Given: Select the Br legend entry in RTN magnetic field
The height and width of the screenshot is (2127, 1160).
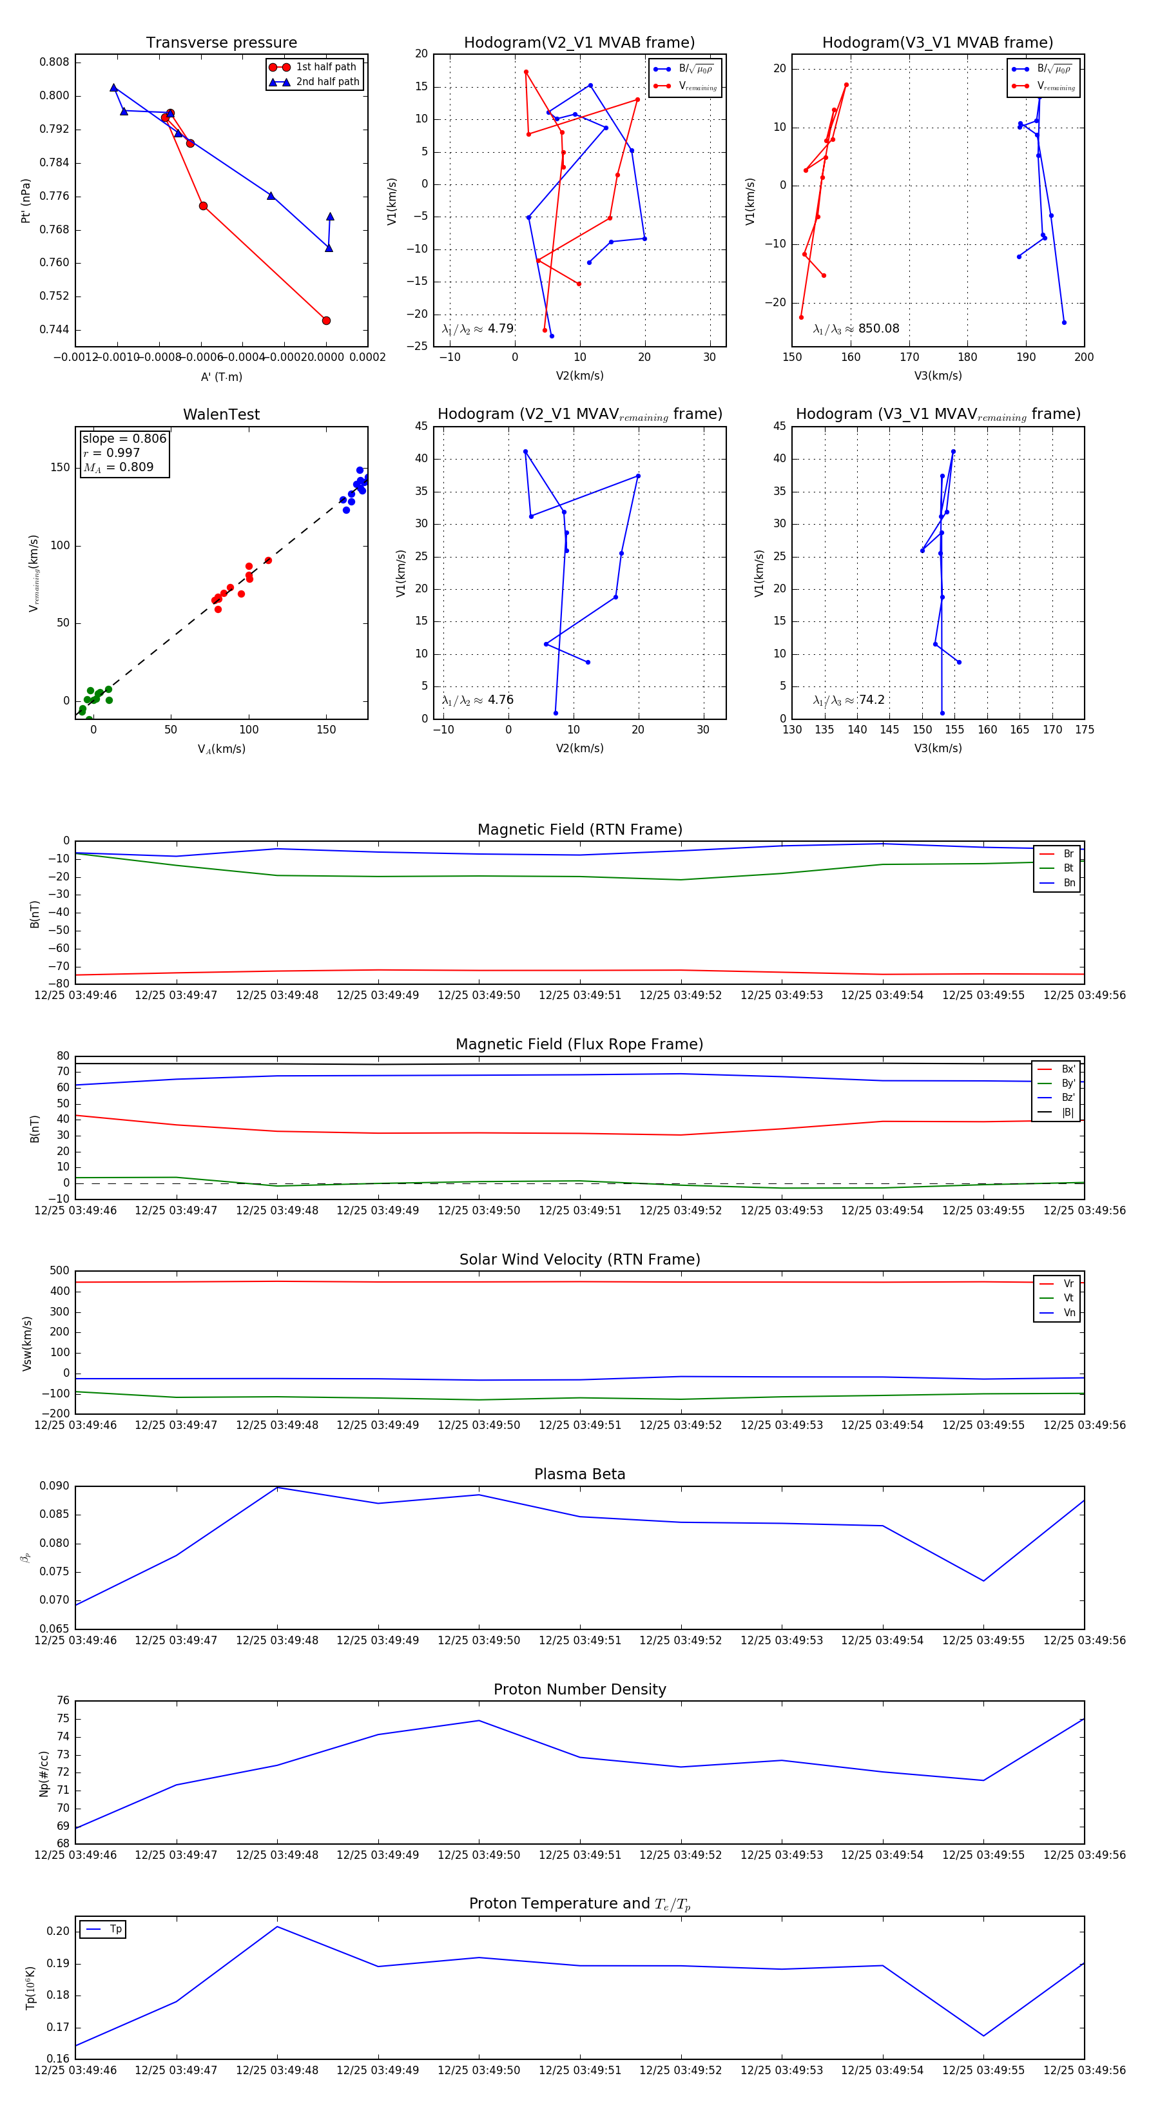Looking at the screenshot, I should pyautogui.click(x=1057, y=854).
